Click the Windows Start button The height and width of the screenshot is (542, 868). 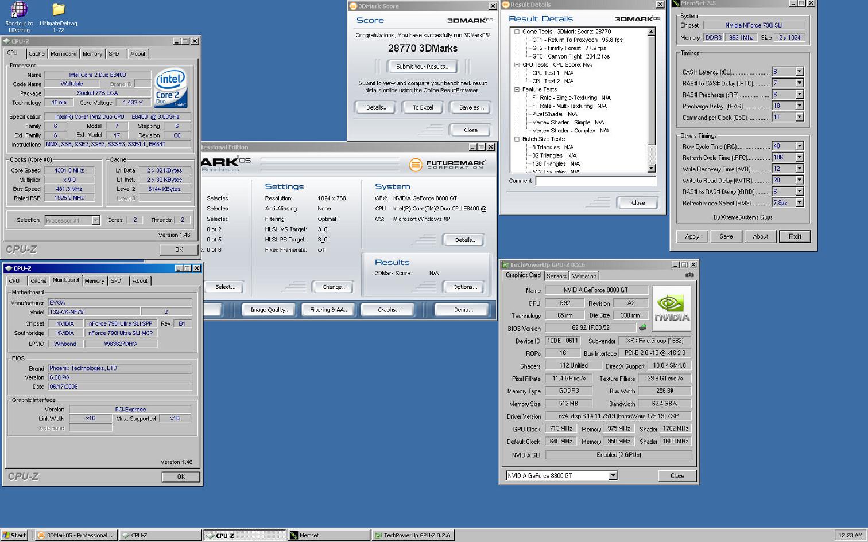point(14,535)
